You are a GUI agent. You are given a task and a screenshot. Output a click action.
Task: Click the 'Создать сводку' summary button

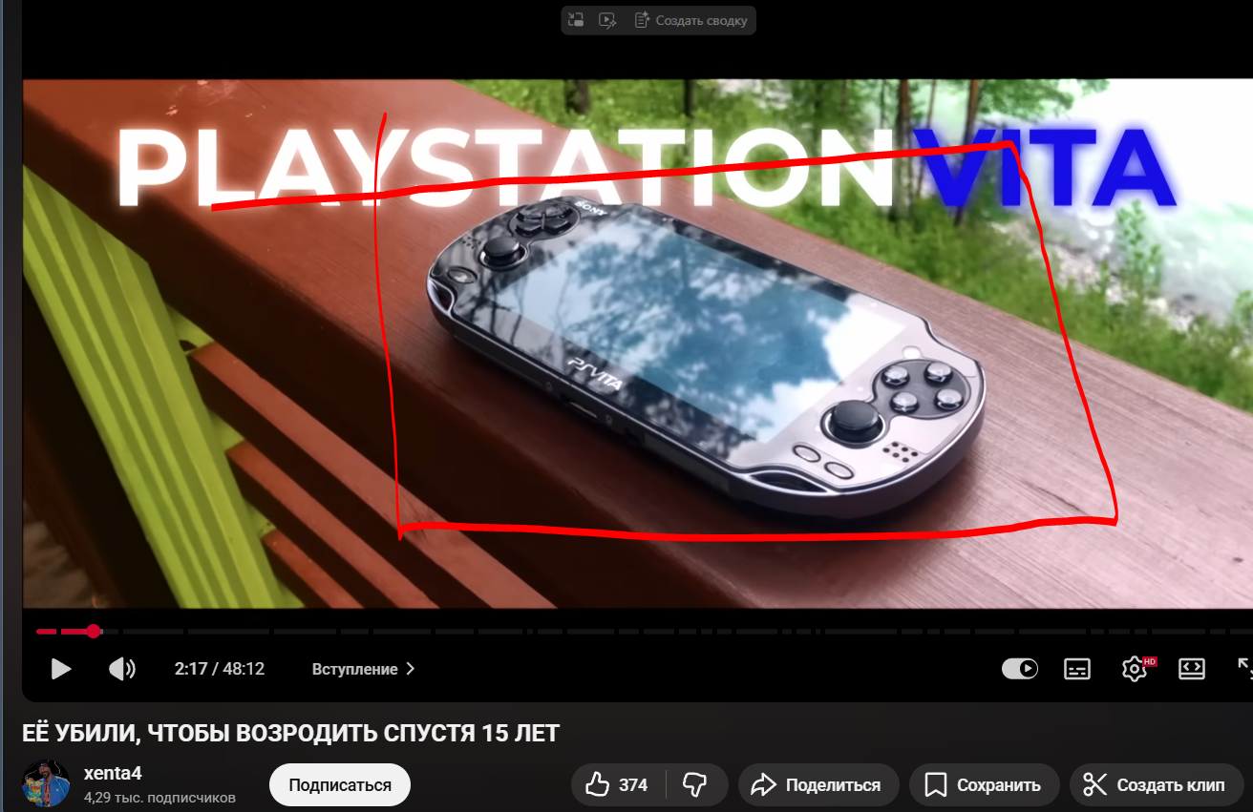(690, 20)
